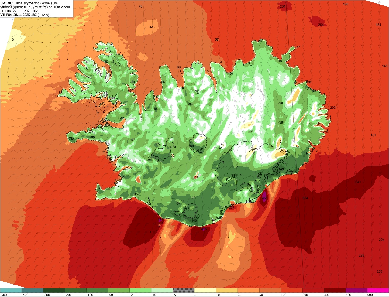
Task: Click the valid time 'VT: Fös. 28.11.2025 18Z (+42 h)'
Action: (x=25, y=15)
